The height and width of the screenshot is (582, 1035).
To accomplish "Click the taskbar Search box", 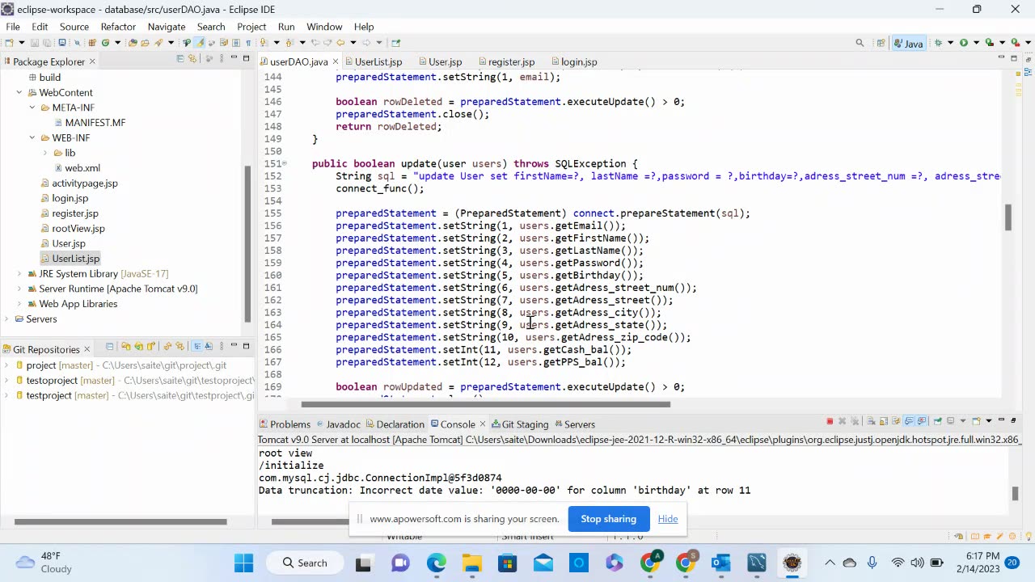I will click(x=305, y=563).
